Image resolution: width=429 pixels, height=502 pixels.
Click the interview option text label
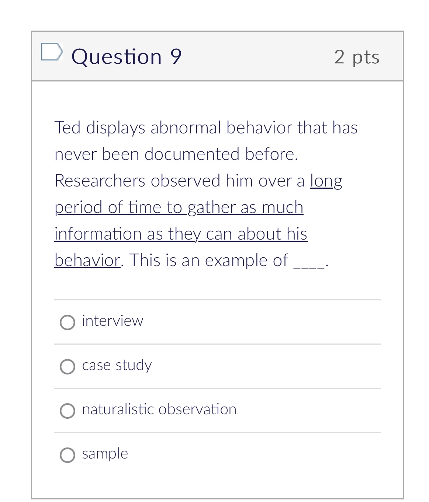(113, 321)
